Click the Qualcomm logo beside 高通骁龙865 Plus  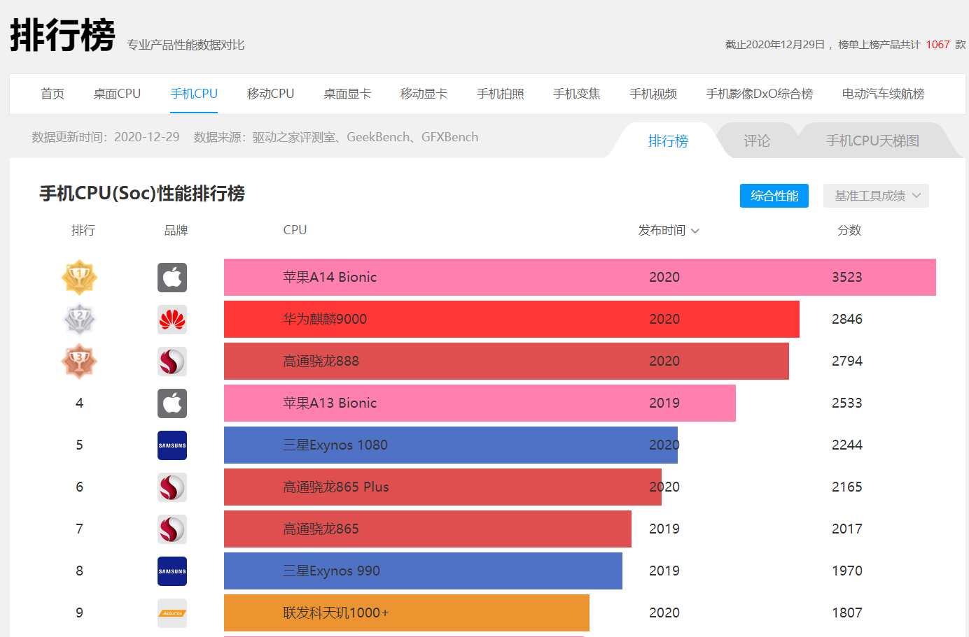click(x=172, y=487)
